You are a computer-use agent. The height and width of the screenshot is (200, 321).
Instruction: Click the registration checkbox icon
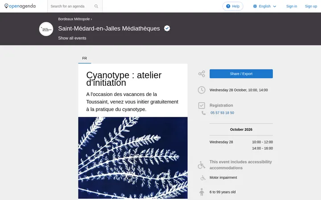point(202,105)
